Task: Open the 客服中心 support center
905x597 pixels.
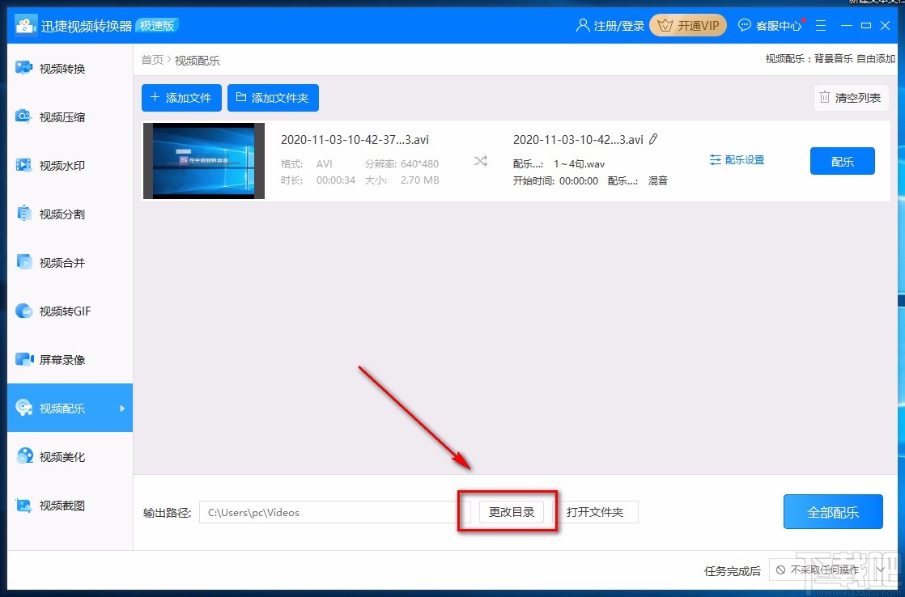Action: point(771,25)
